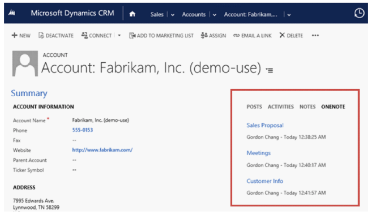This screenshot has height=216, width=372.
Task: Click the Connect people icon
Action: [x=85, y=35]
